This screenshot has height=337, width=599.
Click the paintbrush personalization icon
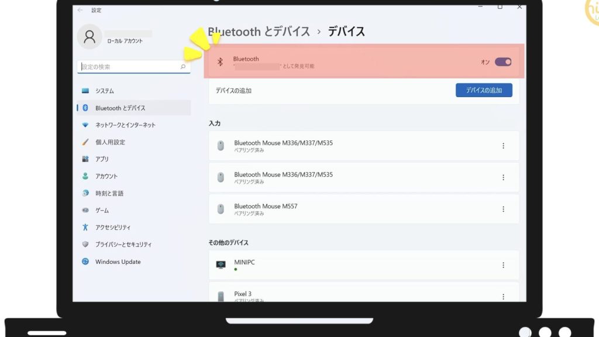pyautogui.click(x=85, y=142)
